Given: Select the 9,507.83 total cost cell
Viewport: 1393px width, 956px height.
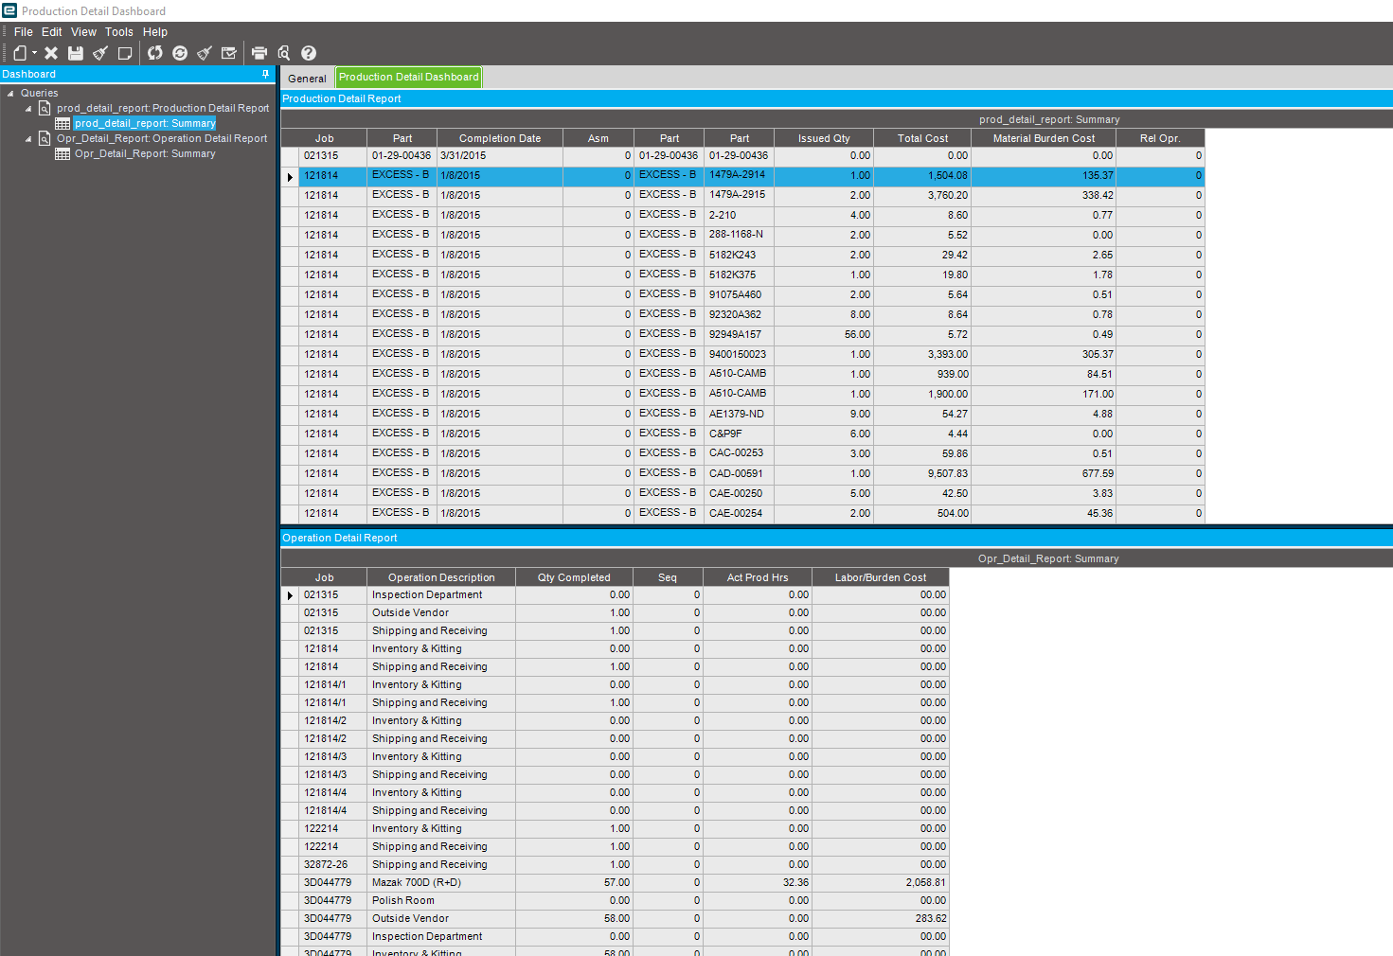Looking at the screenshot, I should pyautogui.click(x=922, y=473).
